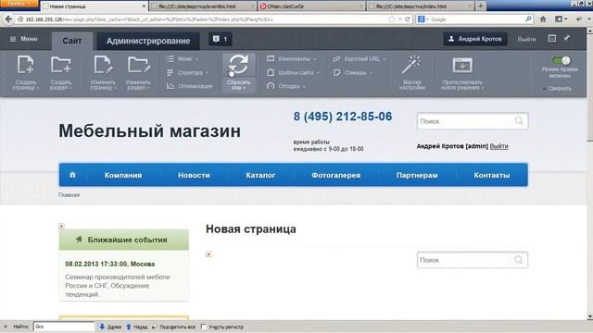Click the Google search engine icon
This screenshot has height=333, width=593.
[x=421, y=19]
